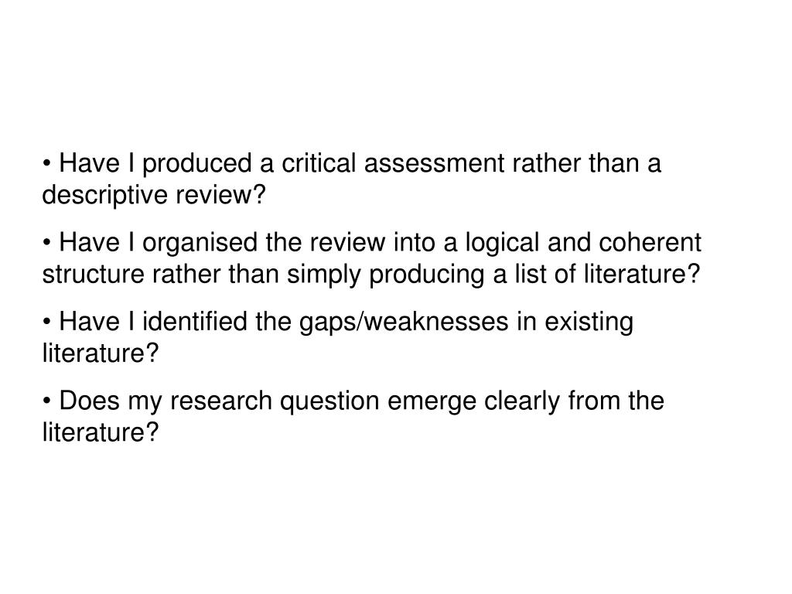
Task: Click the word 'critical' in first bullet
Action: point(319,163)
